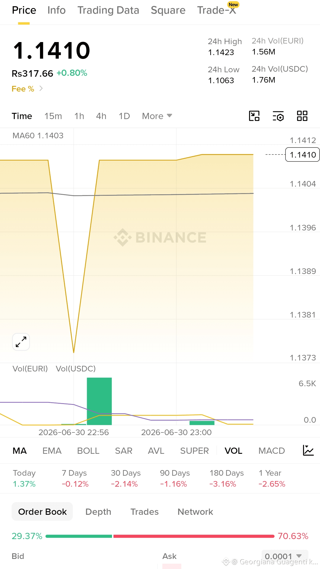The height and width of the screenshot is (569, 320).
Task: Click the bid/ask ratio bar
Action: point(160,536)
